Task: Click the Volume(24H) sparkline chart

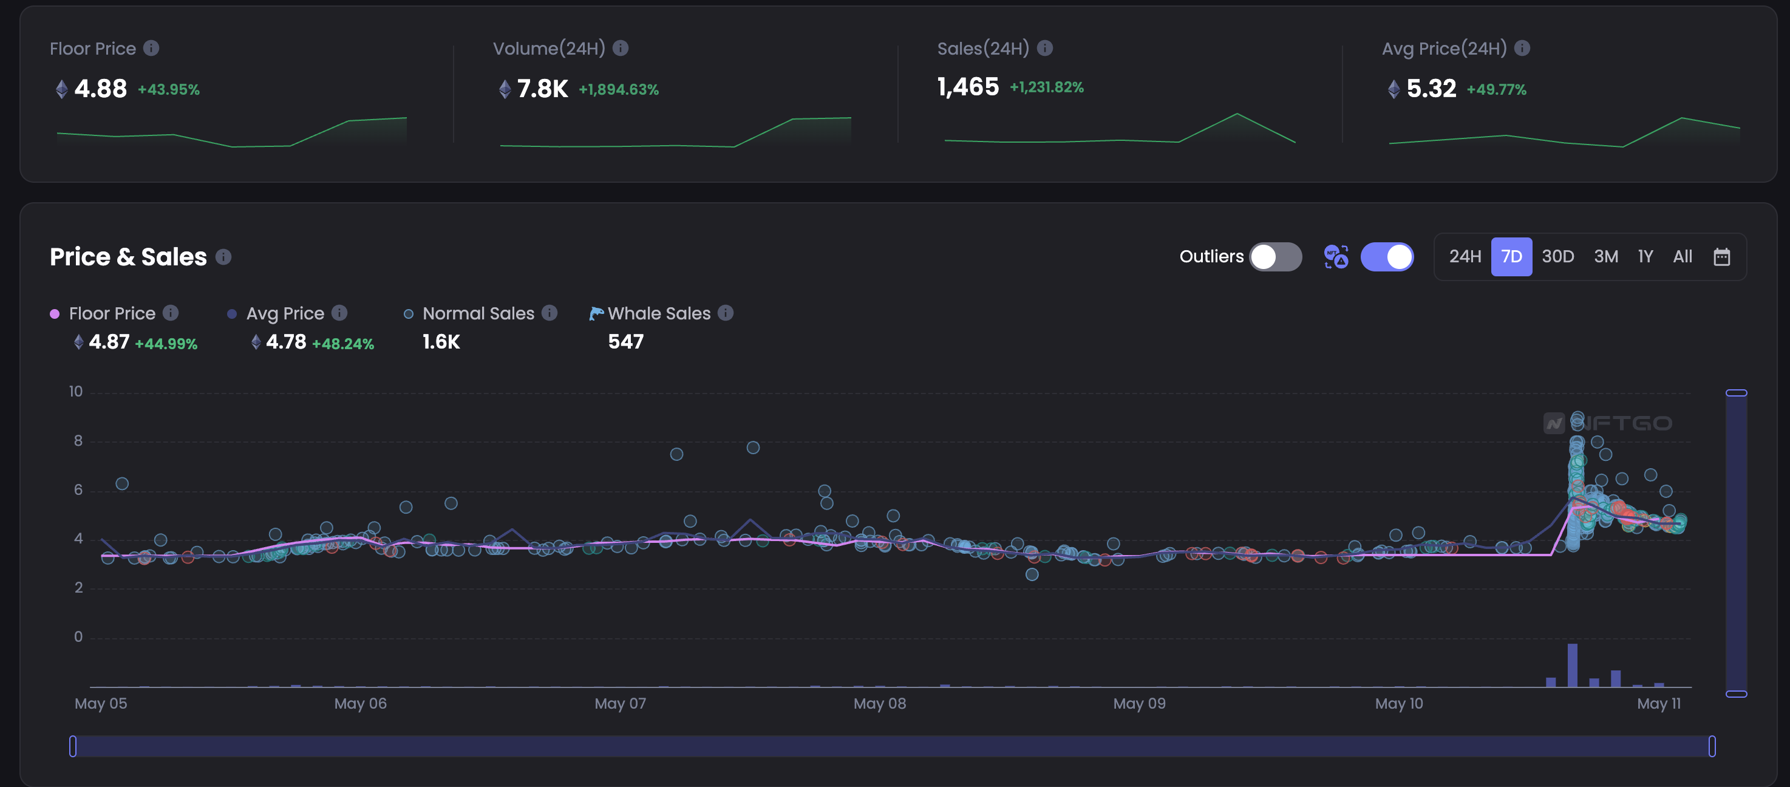Action: tap(675, 131)
